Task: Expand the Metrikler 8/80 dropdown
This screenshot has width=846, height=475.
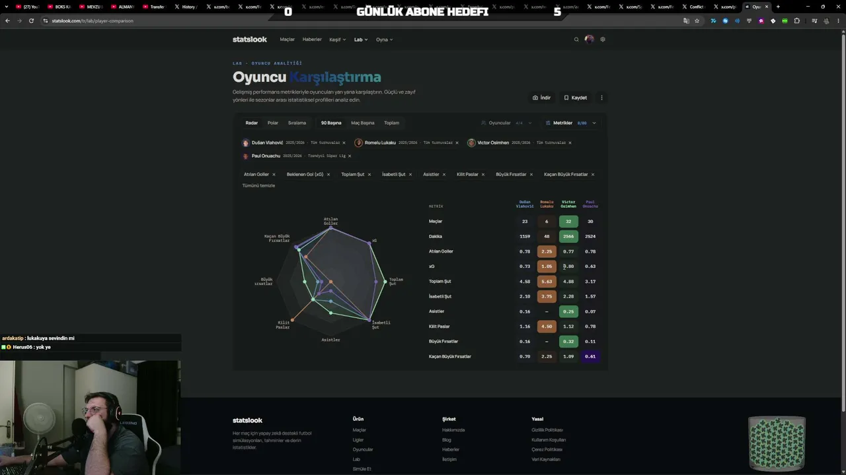Action: [571, 123]
